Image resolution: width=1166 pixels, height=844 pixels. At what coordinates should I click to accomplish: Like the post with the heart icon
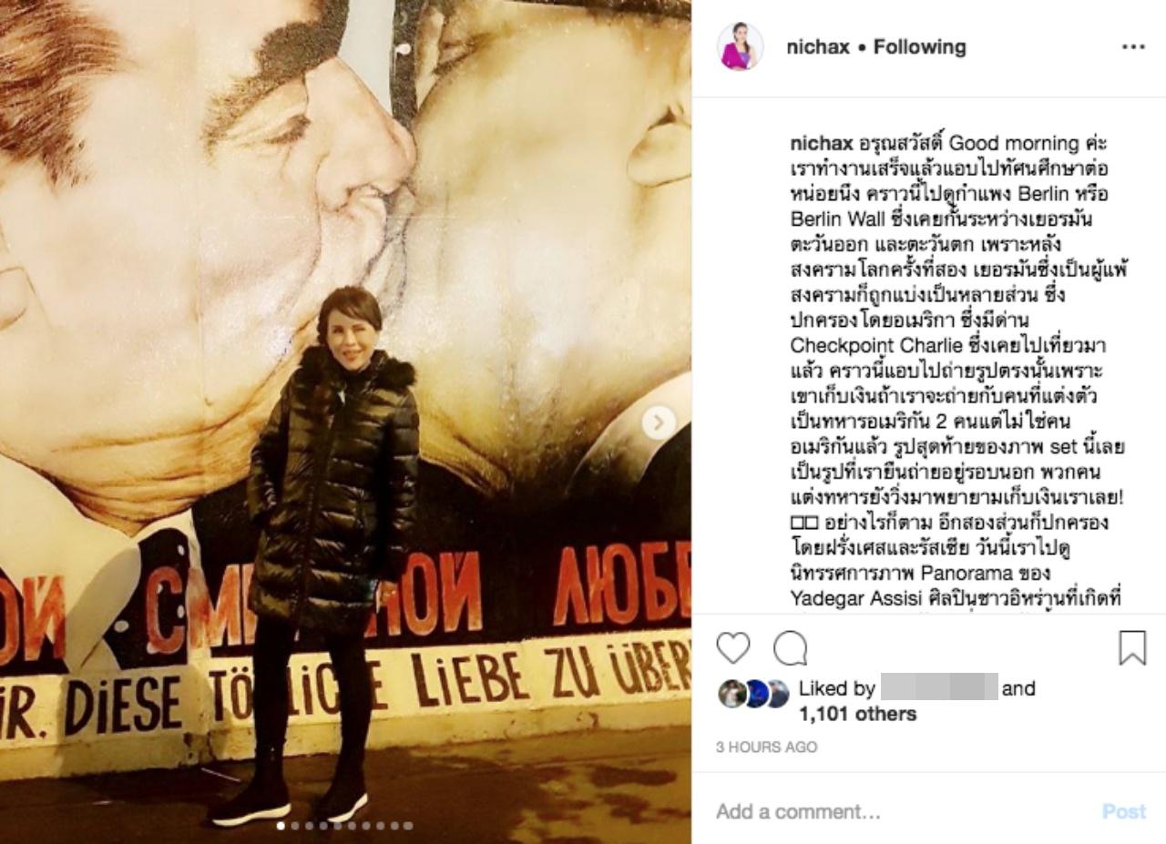pos(733,648)
